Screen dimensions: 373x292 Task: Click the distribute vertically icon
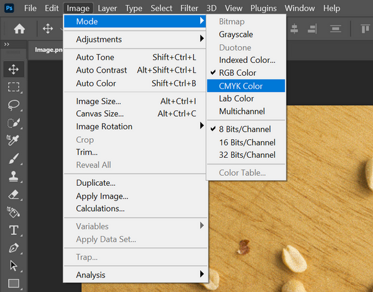point(336,29)
